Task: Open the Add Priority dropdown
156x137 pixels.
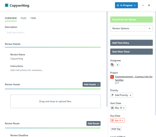Action: click(x=121, y=95)
